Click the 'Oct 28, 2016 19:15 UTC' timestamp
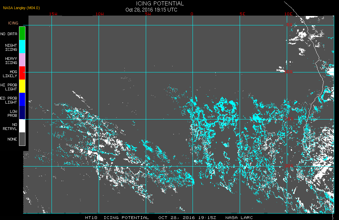This screenshot has width=339, height=220. pyautogui.click(x=151, y=10)
